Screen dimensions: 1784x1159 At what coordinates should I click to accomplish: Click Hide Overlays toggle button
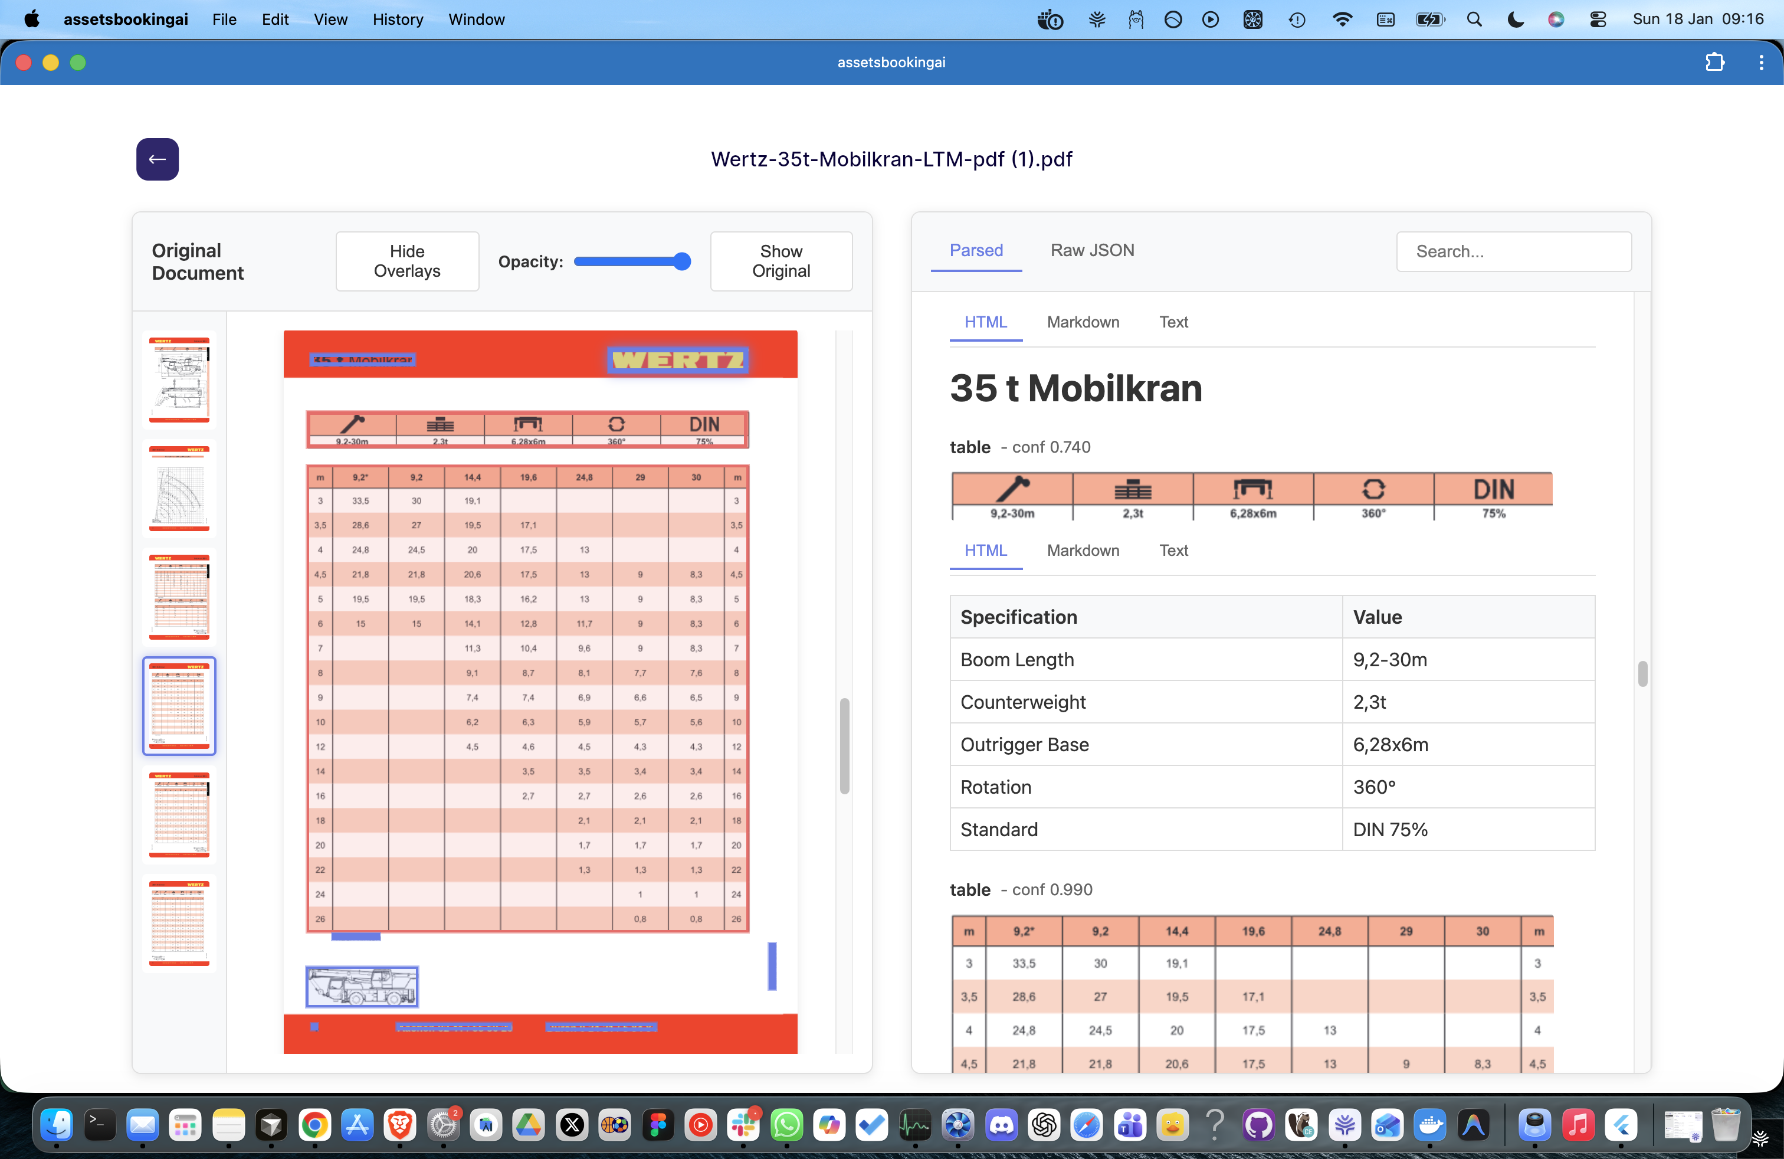coord(407,261)
